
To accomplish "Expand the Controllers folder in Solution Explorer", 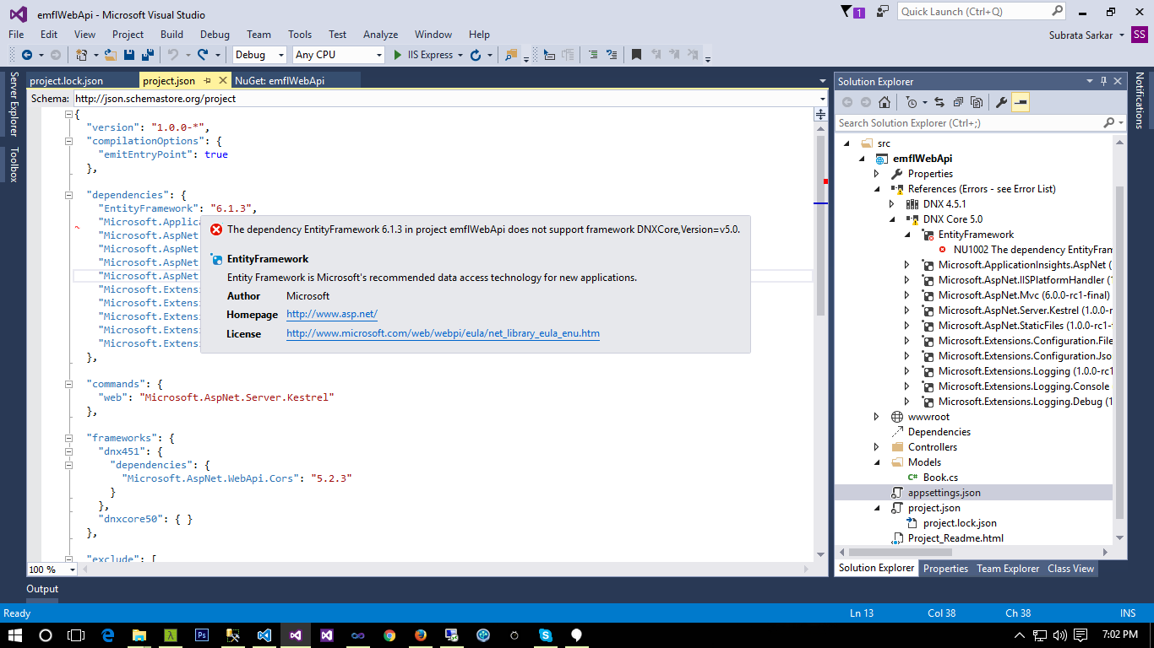I will pyautogui.click(x=877, y=447).
